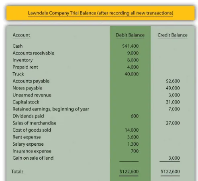
Task: Select the $122,600 debit total
Action: tap(129, 171)
